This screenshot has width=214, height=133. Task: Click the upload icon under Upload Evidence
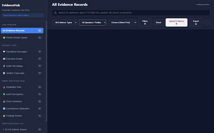click(176, 24)
